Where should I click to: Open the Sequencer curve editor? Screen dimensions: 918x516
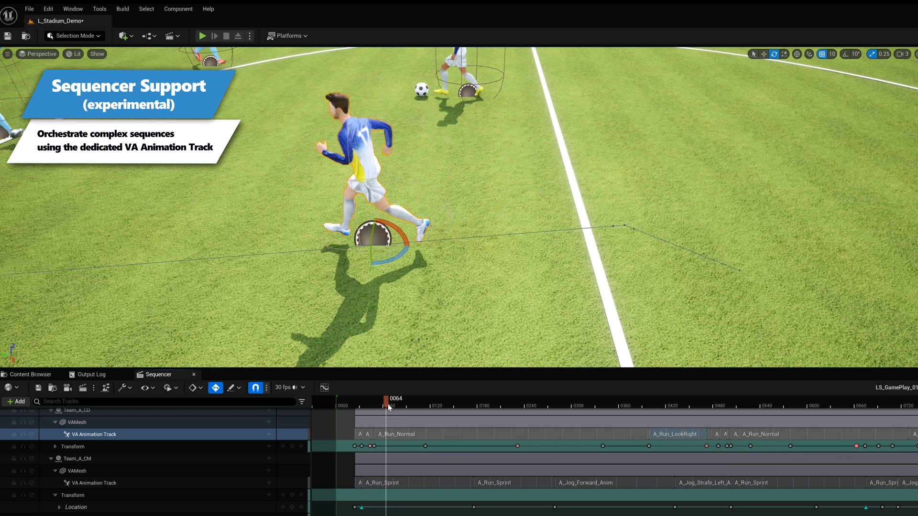(324, 387)
